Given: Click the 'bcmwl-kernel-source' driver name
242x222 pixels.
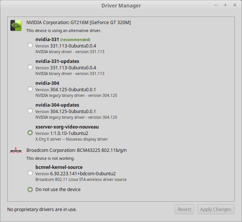Looking at the screenshot, I should tap(59, 167).
